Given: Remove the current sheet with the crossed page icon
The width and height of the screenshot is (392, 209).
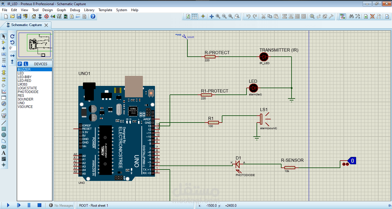Looking at the screenshot, I should click(372, 16).
